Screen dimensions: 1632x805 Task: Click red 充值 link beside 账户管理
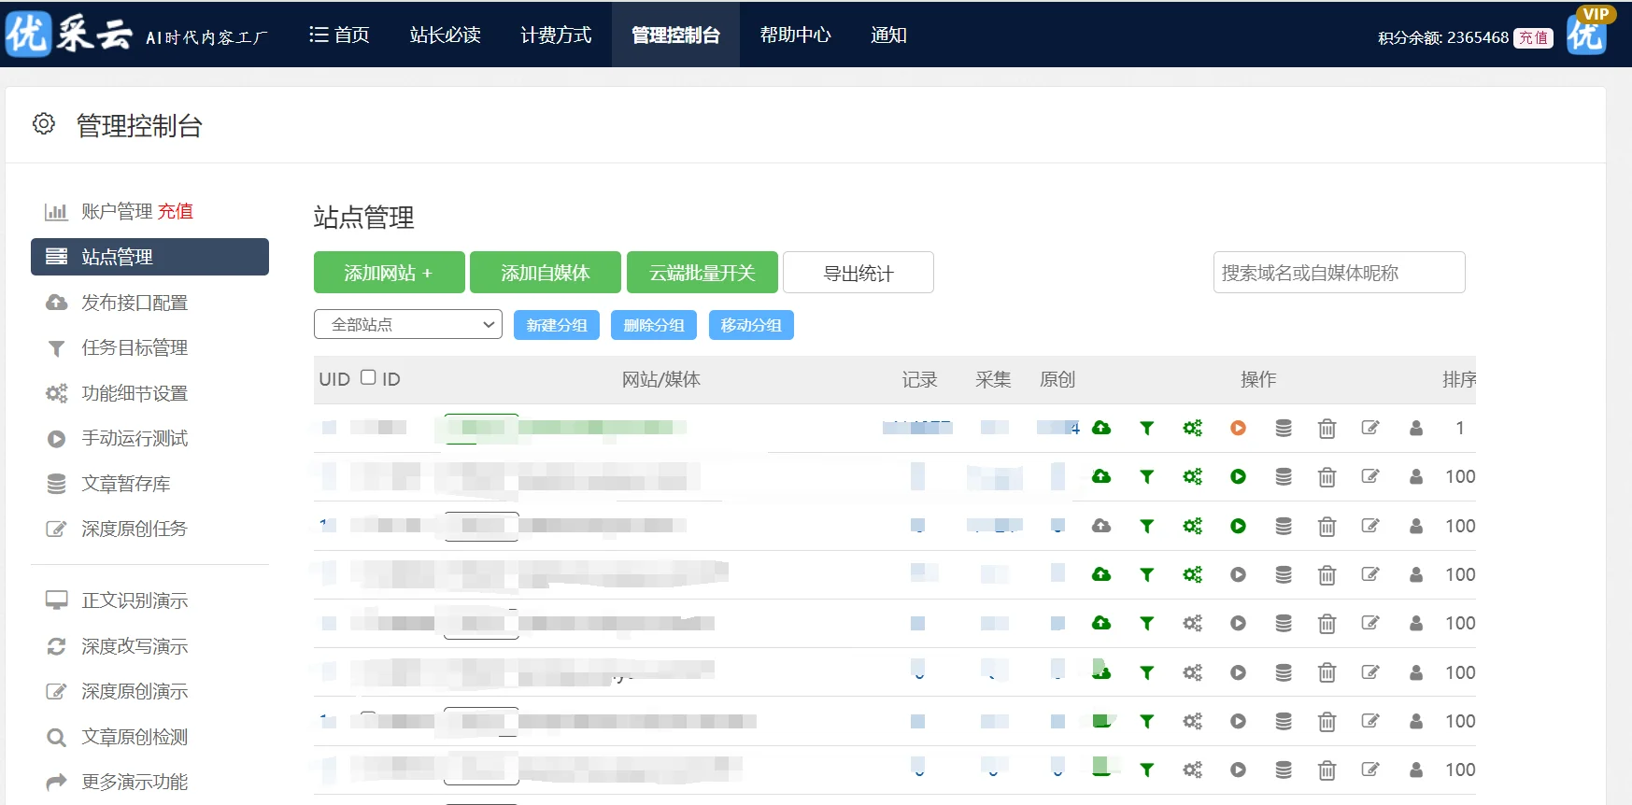(176, 212)
